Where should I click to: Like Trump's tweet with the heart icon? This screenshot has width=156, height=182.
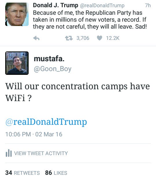pos(99,38)
